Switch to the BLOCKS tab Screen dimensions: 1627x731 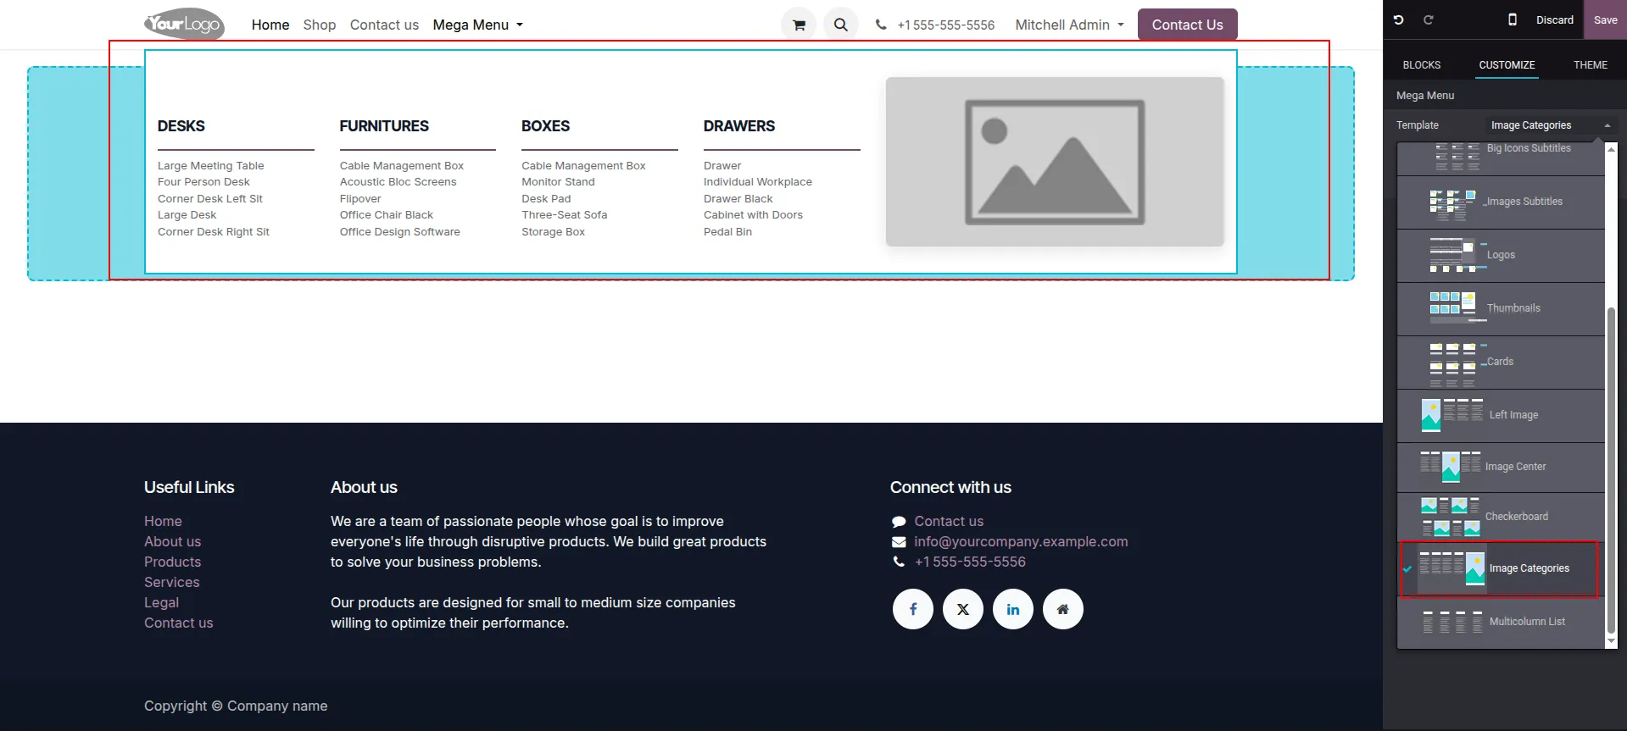point(1421,65)
